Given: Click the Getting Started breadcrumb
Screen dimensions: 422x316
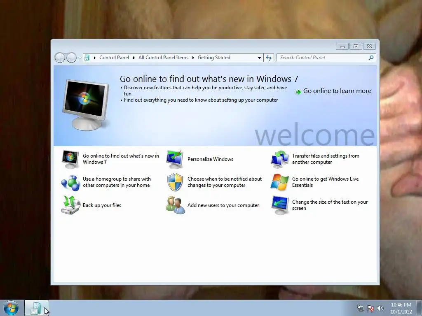Looking at the screenshot, I should [x=214, y=58].
